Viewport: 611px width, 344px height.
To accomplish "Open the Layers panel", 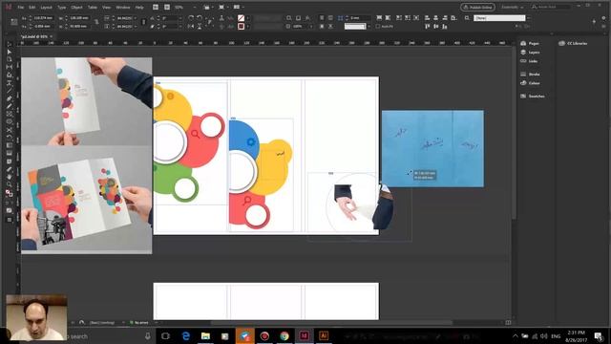I will (531, 53).
